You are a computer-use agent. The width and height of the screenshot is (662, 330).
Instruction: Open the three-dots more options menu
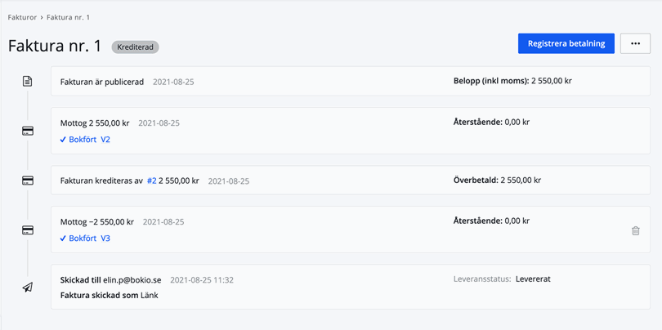[x=635, y=44]
